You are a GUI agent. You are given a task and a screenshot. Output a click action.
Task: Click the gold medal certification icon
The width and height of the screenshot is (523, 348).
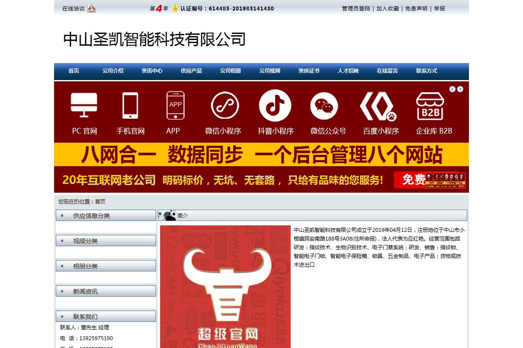tap(175, 8)
